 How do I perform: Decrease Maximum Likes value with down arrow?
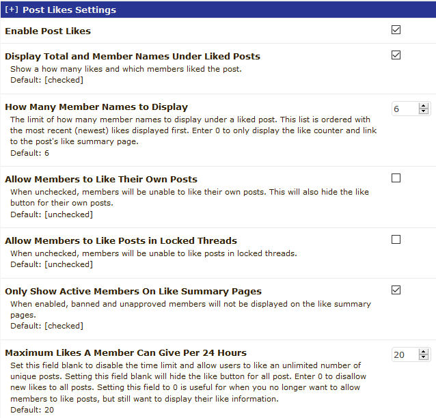click(424, 357)
